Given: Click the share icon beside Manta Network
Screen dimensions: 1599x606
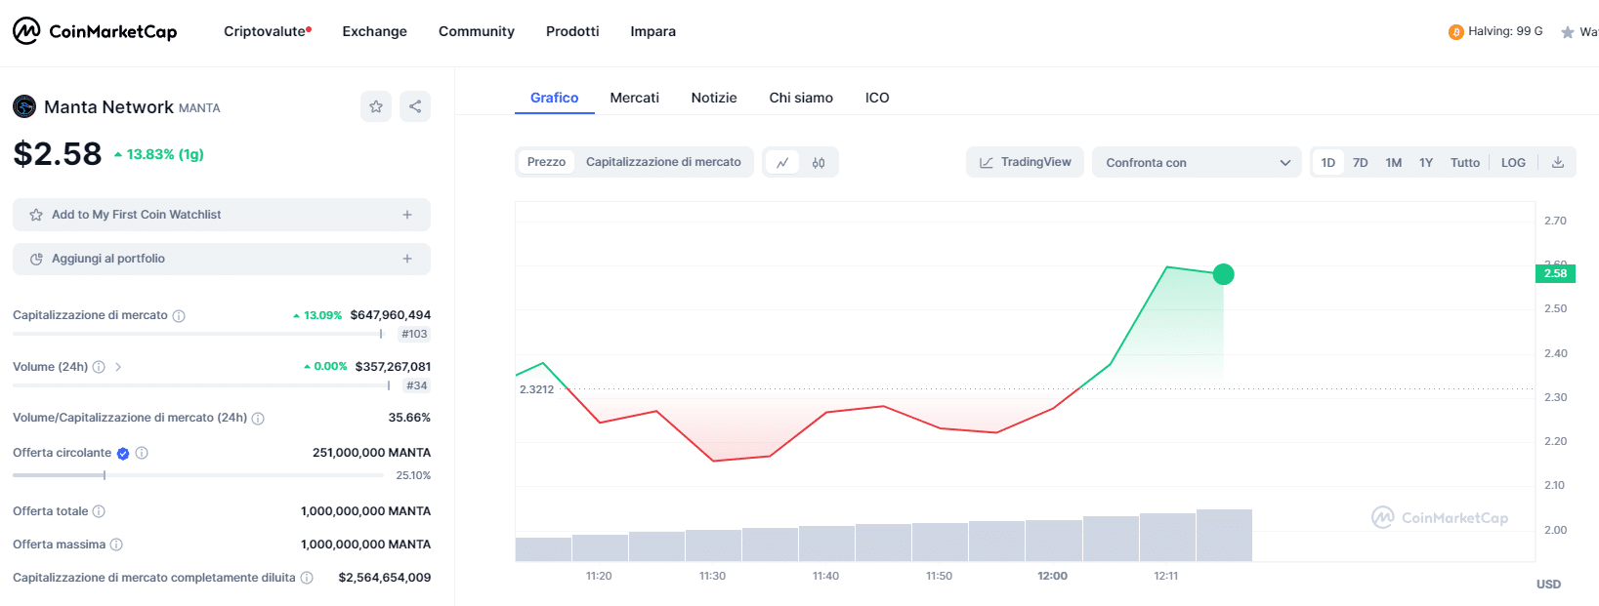Looking at the screenshot, I should [415, 106].
